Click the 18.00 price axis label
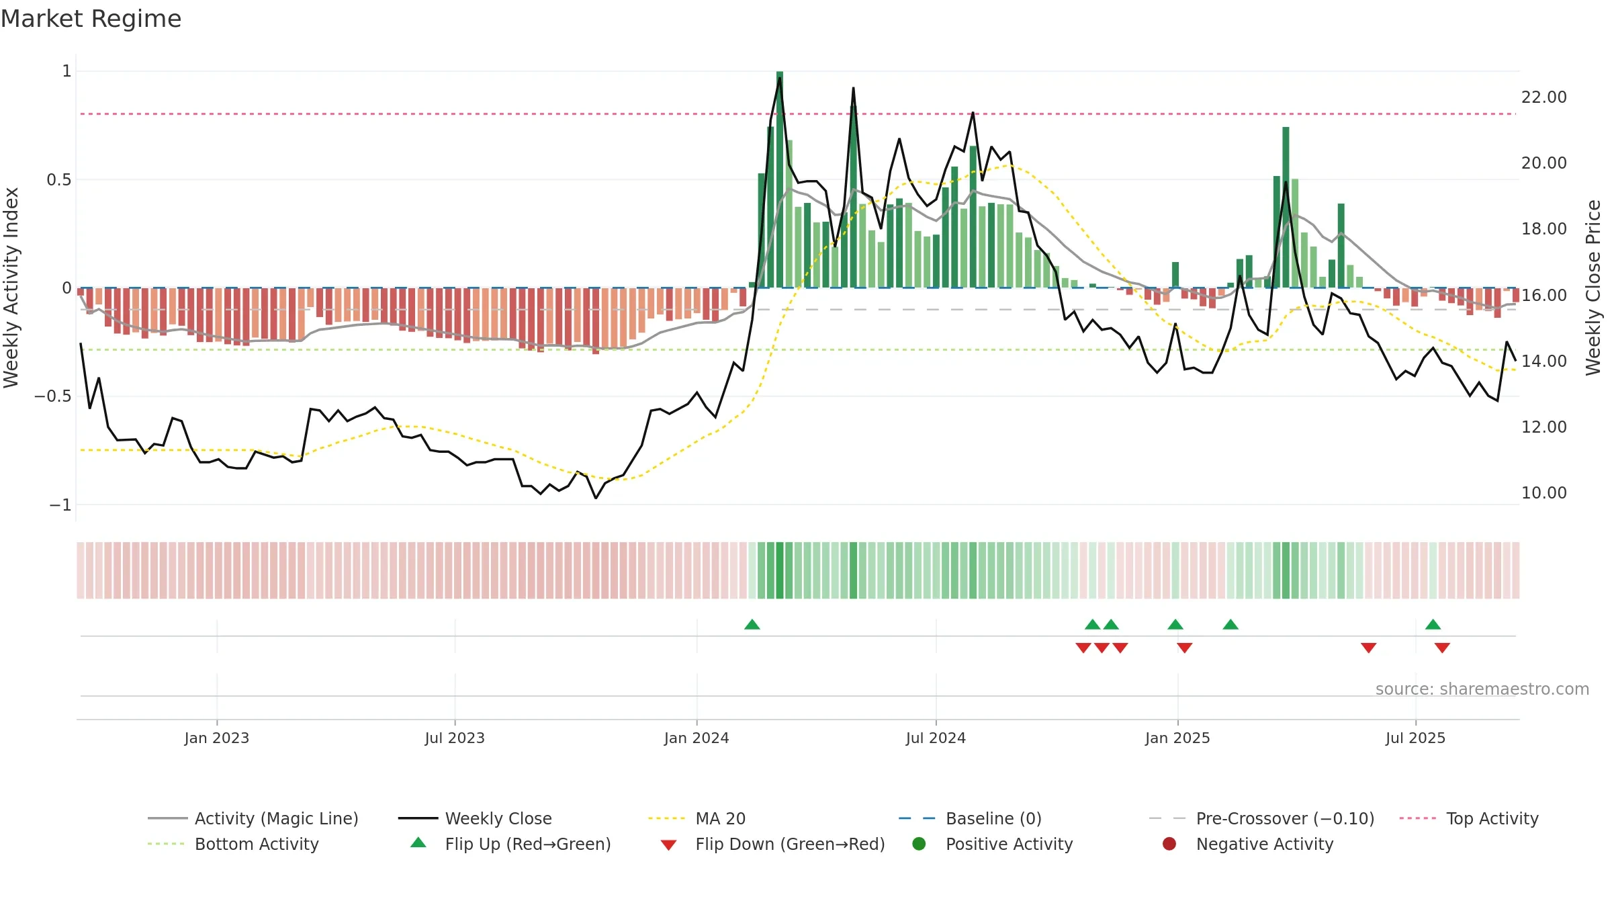The height and width of the screenshot is (907, 1612). (x=1544, y=229)
